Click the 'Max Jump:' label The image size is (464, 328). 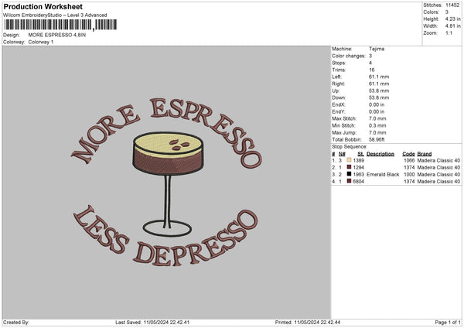click(344, 132)
